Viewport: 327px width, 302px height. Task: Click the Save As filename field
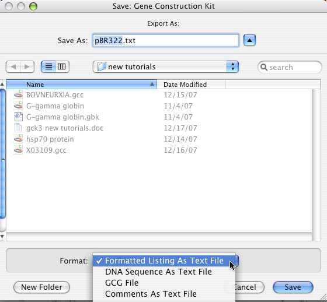[x=166, y=40]
